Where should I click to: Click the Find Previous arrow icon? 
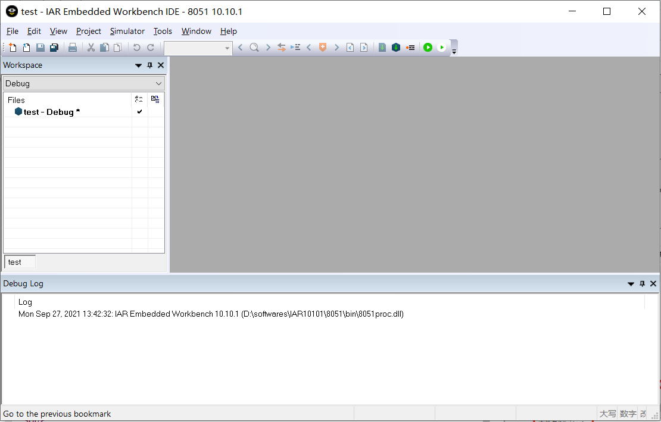[x=241, y=48]
